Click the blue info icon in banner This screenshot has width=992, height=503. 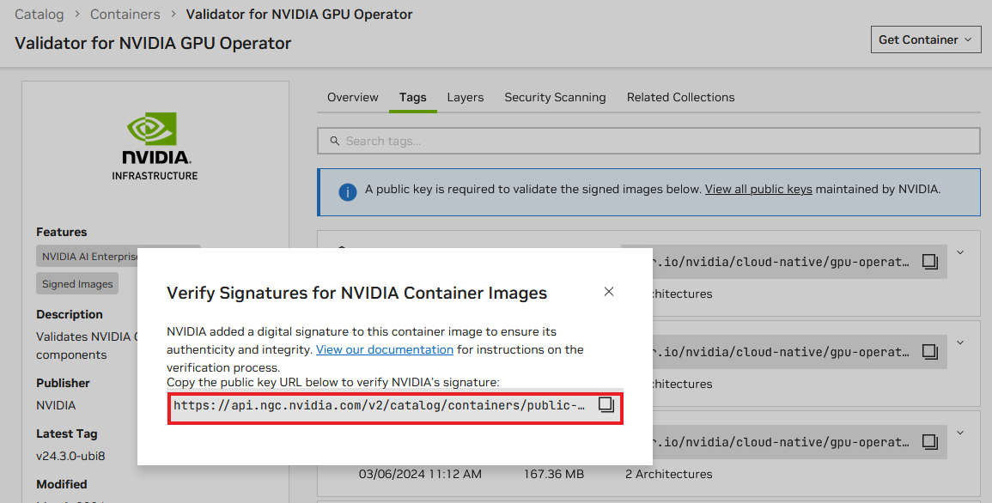point(347,191)
